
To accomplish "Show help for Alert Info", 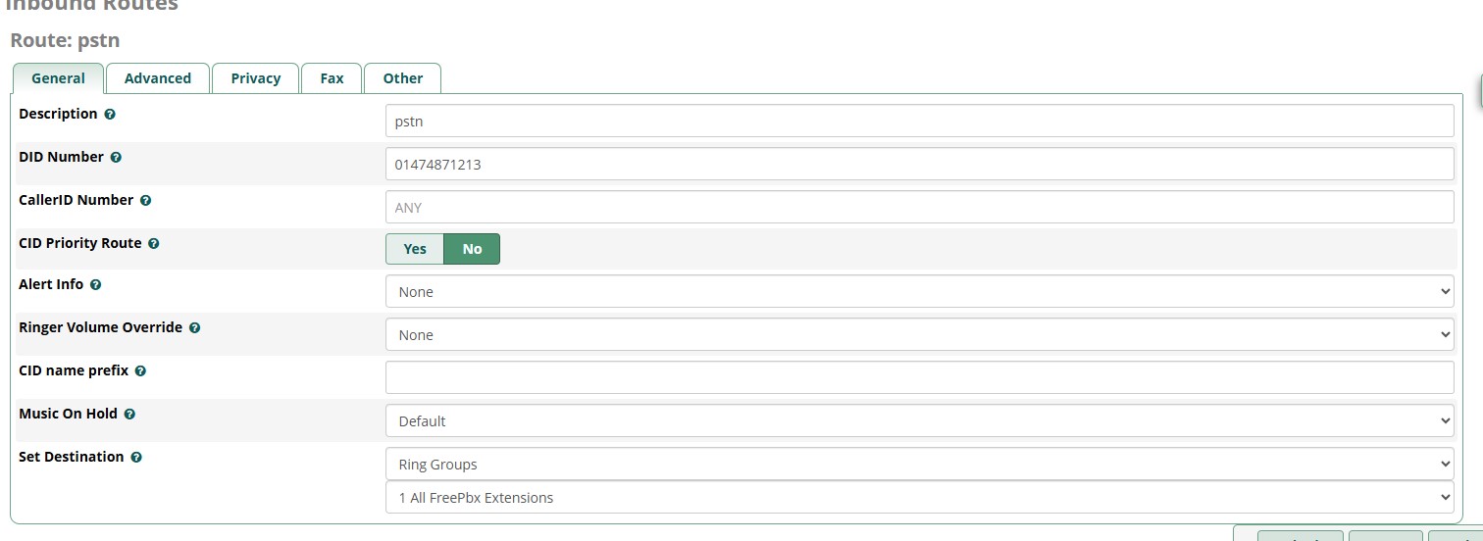I will 95,285.
